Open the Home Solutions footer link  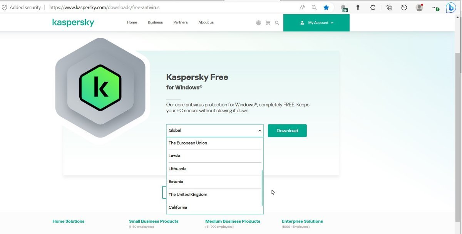[69, 221]
